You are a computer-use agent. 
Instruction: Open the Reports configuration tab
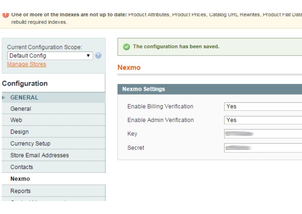[x=54, y=191]
